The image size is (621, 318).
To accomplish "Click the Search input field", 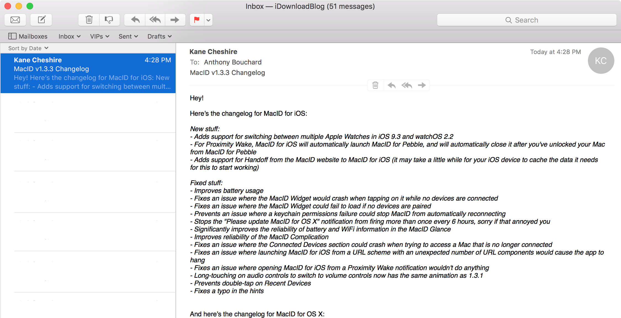I will click(x=526, y=20).
